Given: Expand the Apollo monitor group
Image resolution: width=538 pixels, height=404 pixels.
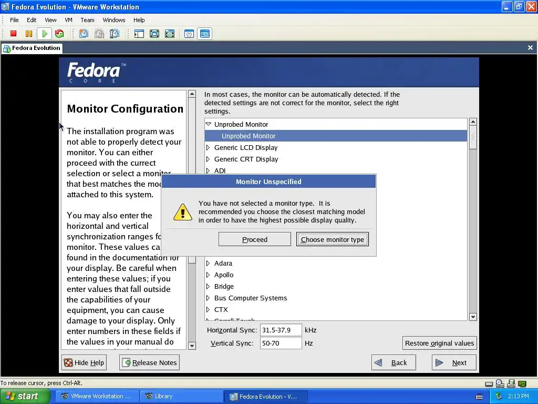Looking at the screenshot, I should 208,275.
